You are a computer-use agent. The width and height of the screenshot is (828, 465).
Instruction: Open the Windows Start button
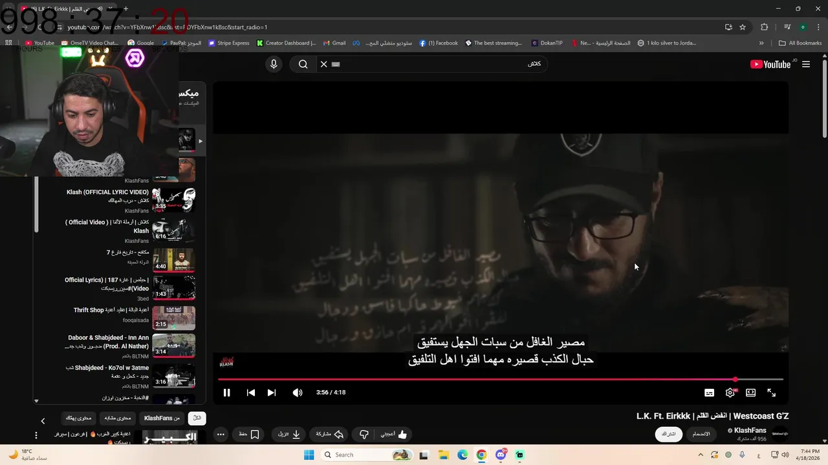tap(309, 455)
